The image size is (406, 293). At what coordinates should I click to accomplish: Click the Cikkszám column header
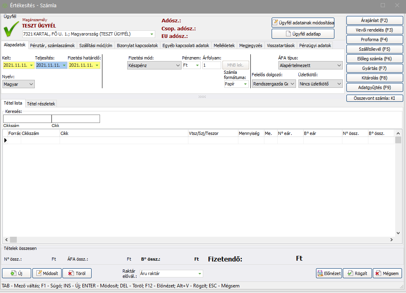tap(40, 133)
